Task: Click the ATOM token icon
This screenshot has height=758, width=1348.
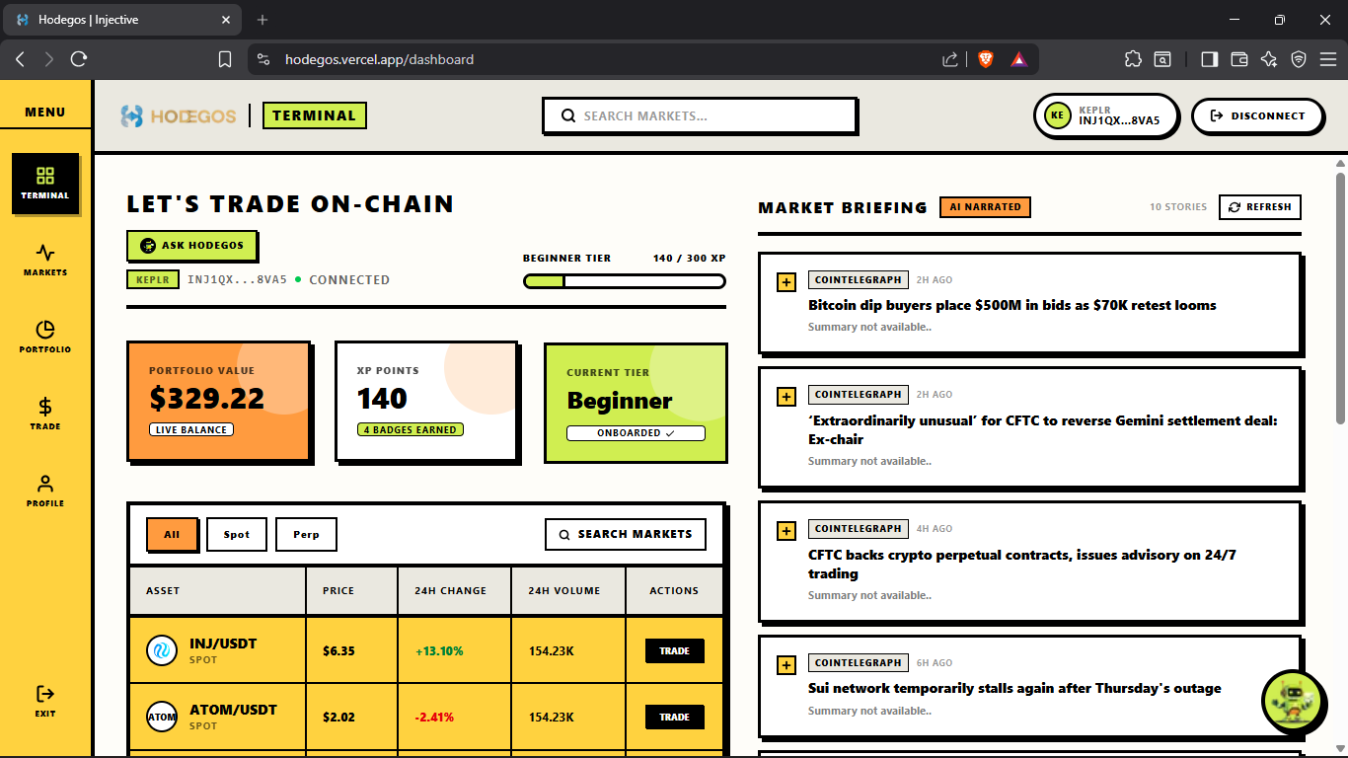Action: coord(161,718)
